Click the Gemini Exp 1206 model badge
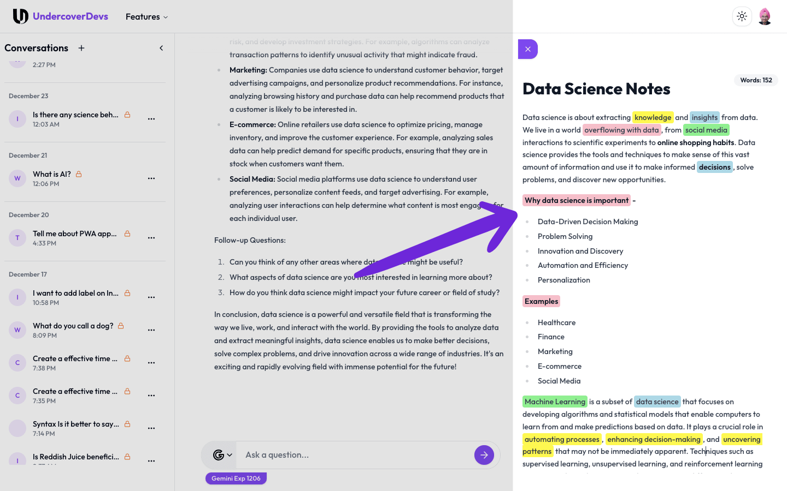The height and width of the screenshot is (491, 787). 236,478
